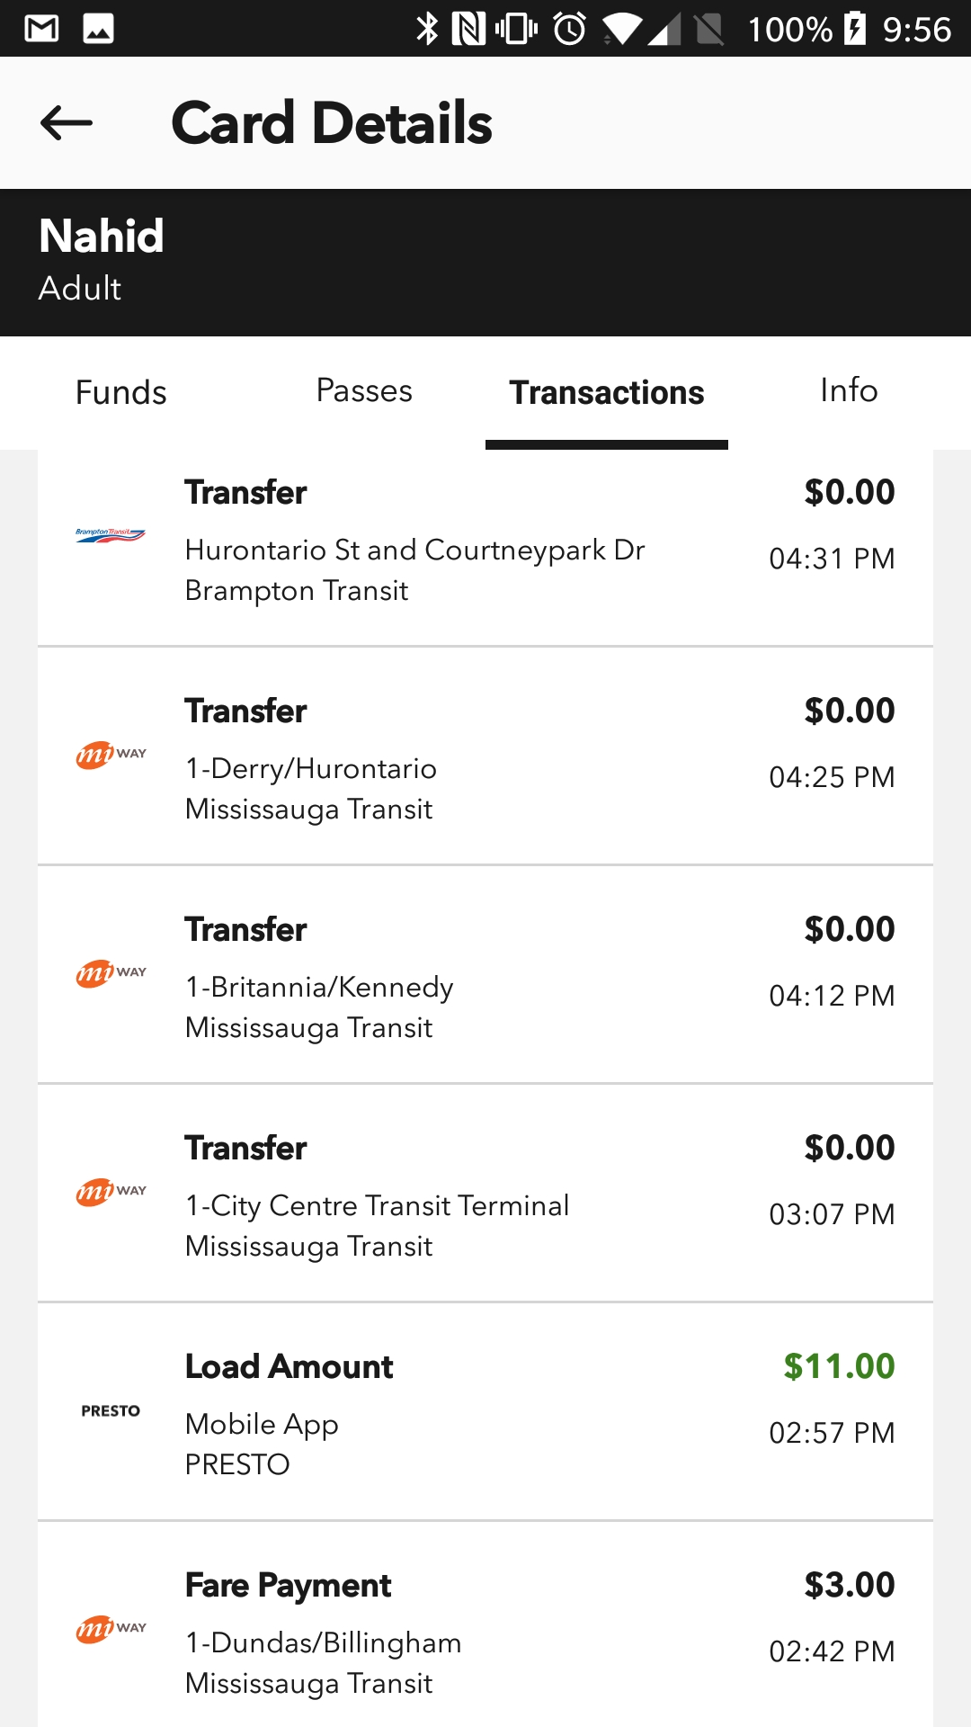Tap the image notification icon in status bar
Image resolution: width=971 pixels, height=1727 pixels.
pos(98,29)
